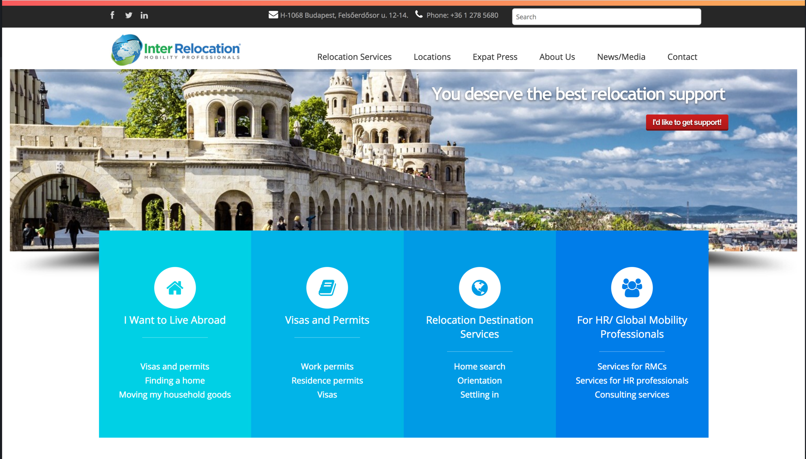This screenshot has height=459, width=806.
Task: Open the About Us menu
Action: [557, 57]
